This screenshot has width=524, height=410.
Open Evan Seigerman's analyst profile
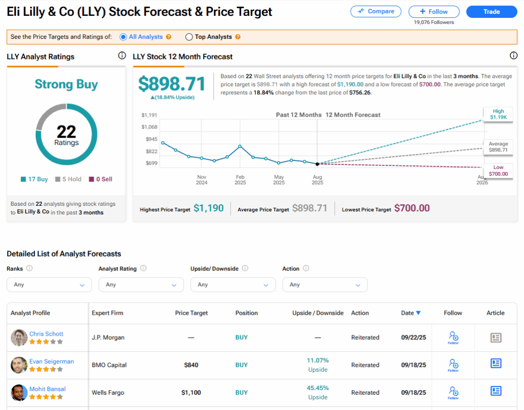[x=52, y=361]
